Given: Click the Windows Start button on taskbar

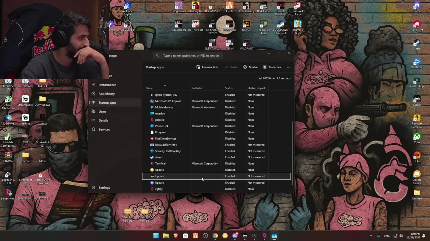Looking at the screenshot, I should point(156,236).
